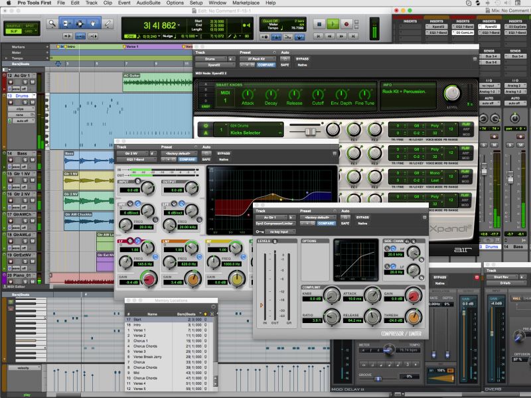The width and height of the screenshot is (531, 398).
Task: Mute the GtrAWCh track
Action: (x=32, y=221)
